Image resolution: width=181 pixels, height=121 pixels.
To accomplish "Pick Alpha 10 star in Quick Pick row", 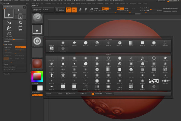I will click(74, 44).
